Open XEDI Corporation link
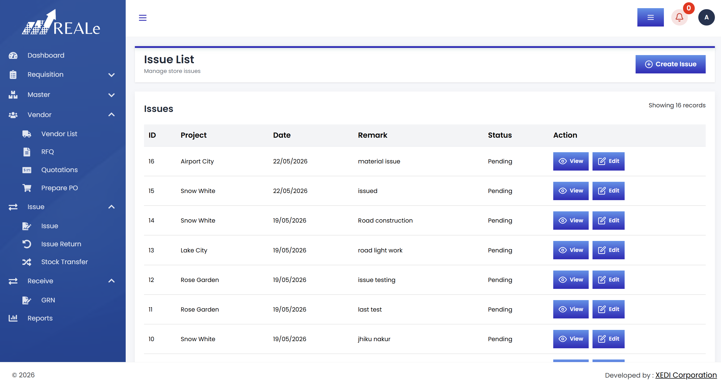 click(686, 375)
